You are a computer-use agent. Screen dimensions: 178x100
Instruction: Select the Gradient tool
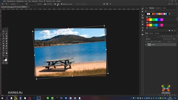pyautogui.click(x=3, y=46)
